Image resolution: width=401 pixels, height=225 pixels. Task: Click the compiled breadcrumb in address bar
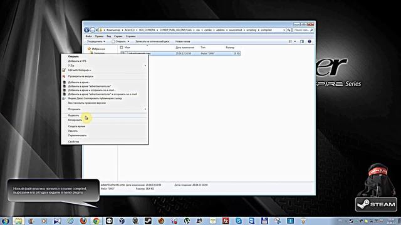click(266, 30)
